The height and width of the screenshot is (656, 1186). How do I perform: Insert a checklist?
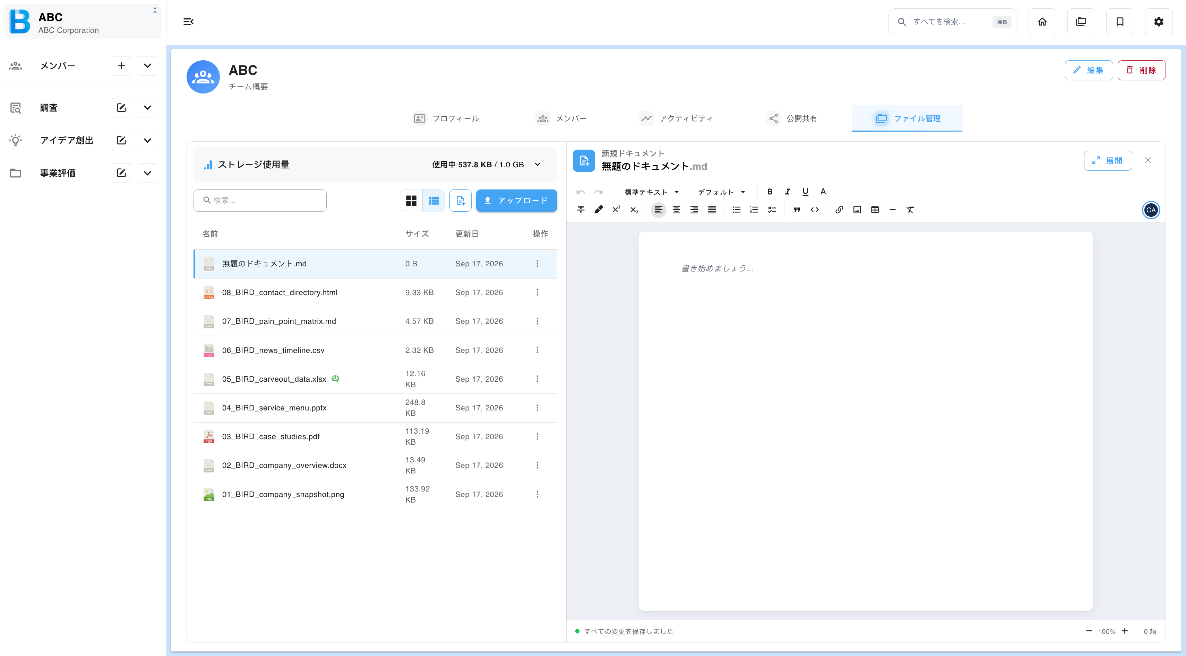pyautogui.click(x=772, y=210)
